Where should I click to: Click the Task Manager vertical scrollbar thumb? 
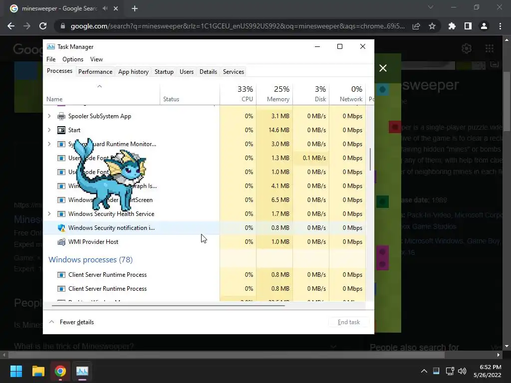coord(370,159)
